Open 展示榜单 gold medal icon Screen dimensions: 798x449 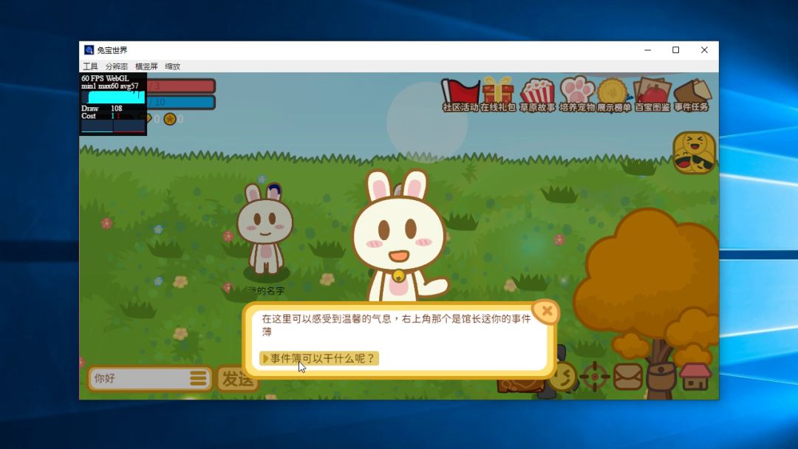point(613,94)
